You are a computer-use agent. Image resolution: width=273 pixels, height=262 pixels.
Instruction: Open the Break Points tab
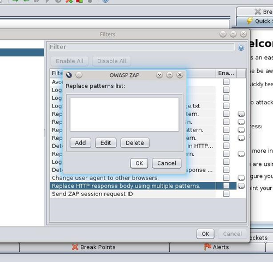pos(94,247)
